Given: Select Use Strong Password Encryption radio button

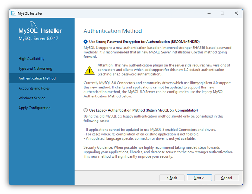Looking at the screenshot, I should point(86,42).
